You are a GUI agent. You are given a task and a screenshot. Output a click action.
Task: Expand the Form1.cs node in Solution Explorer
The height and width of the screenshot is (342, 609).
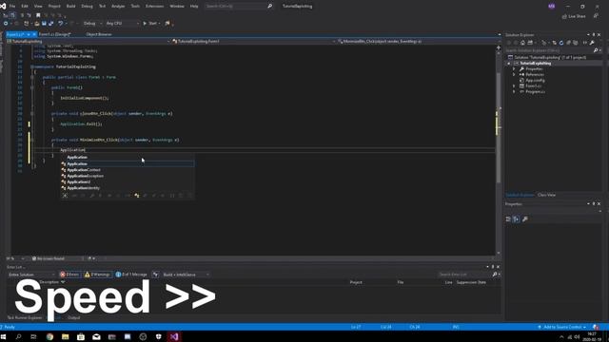pyautogui.click(x=514, y=86)
